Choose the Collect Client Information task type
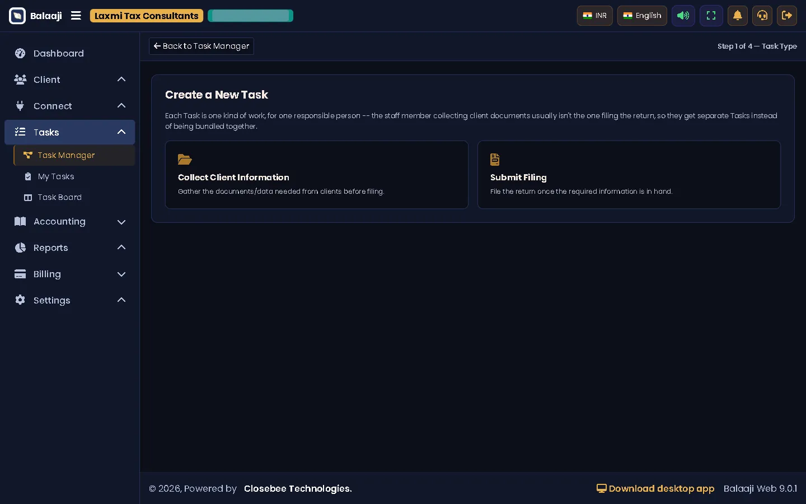806x504 pixels. tap(317, 175)
